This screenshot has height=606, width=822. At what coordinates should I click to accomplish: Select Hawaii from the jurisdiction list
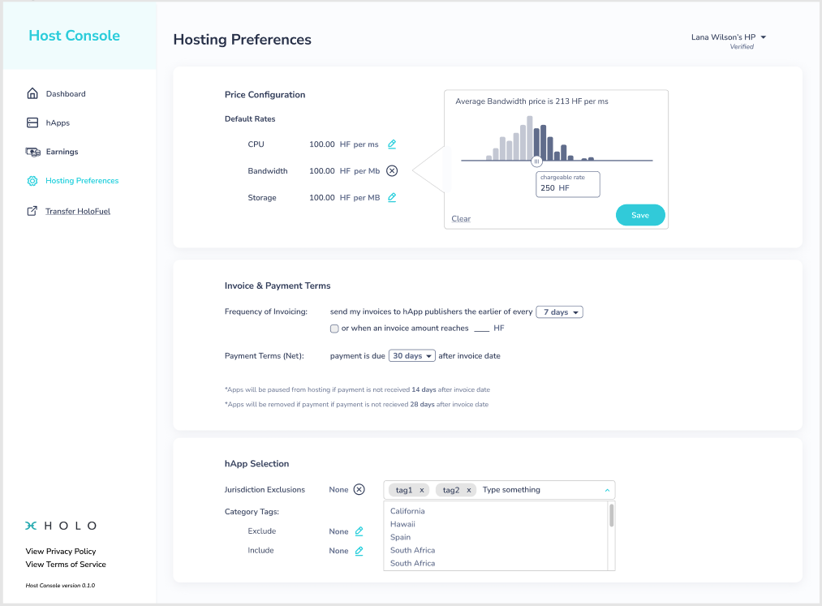click(x=402, y=524)
